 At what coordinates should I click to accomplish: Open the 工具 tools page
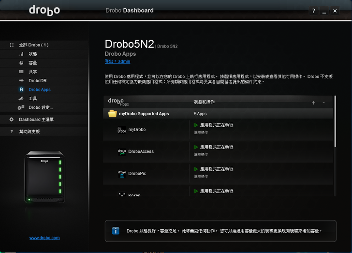click(x=33, y=98)
